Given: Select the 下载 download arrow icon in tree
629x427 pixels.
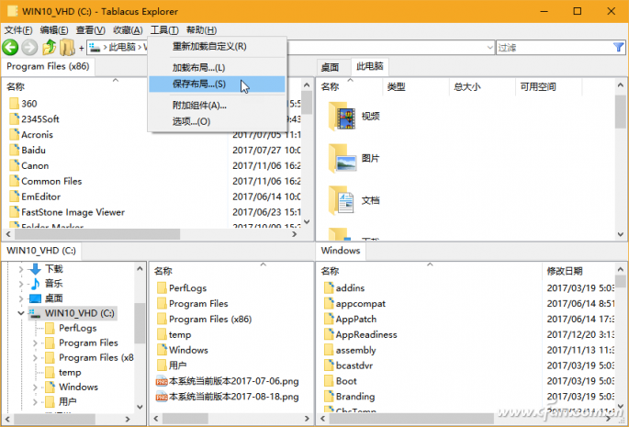Looking at the screenshot, I should click(35, 268).
